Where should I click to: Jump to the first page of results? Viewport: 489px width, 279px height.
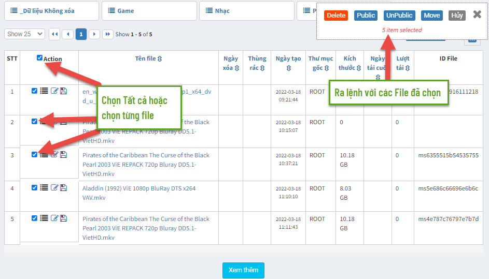[54, 34]
